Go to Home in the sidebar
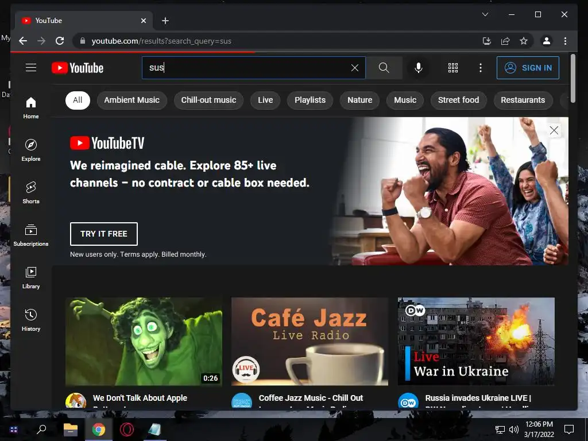588x441 pixels. 31,107
